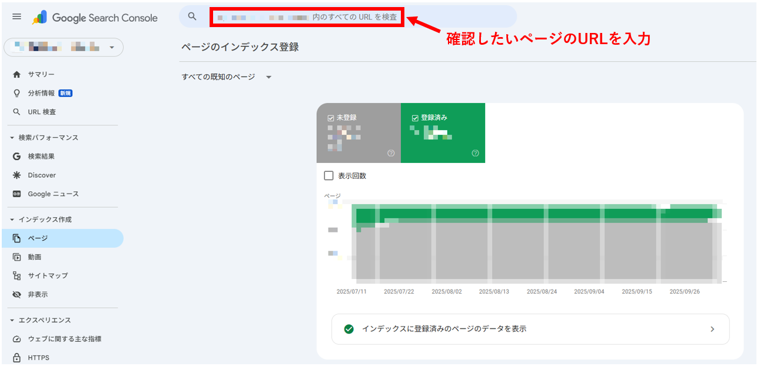Screen dimensions: 757x366
Task: Expand the すべての既知のページ filter dropdown
Action: pyautogui.click(x=268, y=77)
